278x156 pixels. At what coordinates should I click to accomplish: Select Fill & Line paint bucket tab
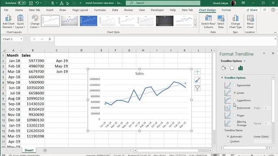223,68
